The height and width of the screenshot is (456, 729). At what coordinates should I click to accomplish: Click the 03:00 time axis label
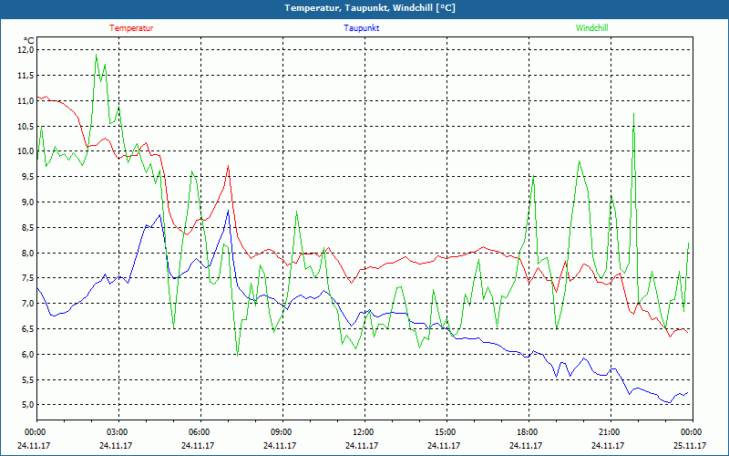coord(117,432)
